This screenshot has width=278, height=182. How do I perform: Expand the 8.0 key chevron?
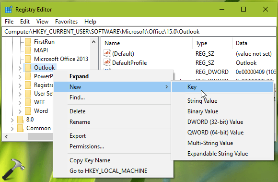pyautogui.click(x=12, y=120)
